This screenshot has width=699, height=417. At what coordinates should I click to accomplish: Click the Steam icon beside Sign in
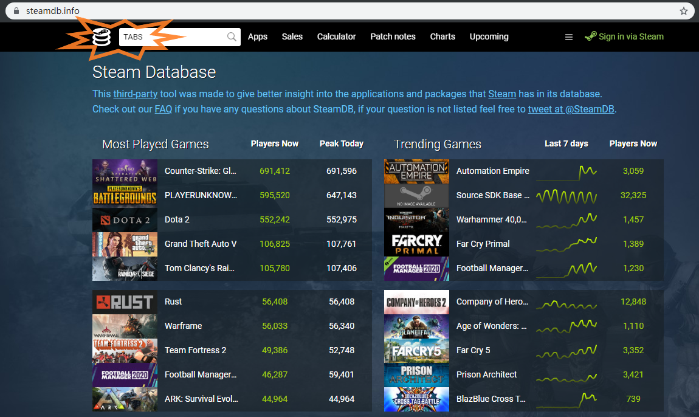point(590,36)
